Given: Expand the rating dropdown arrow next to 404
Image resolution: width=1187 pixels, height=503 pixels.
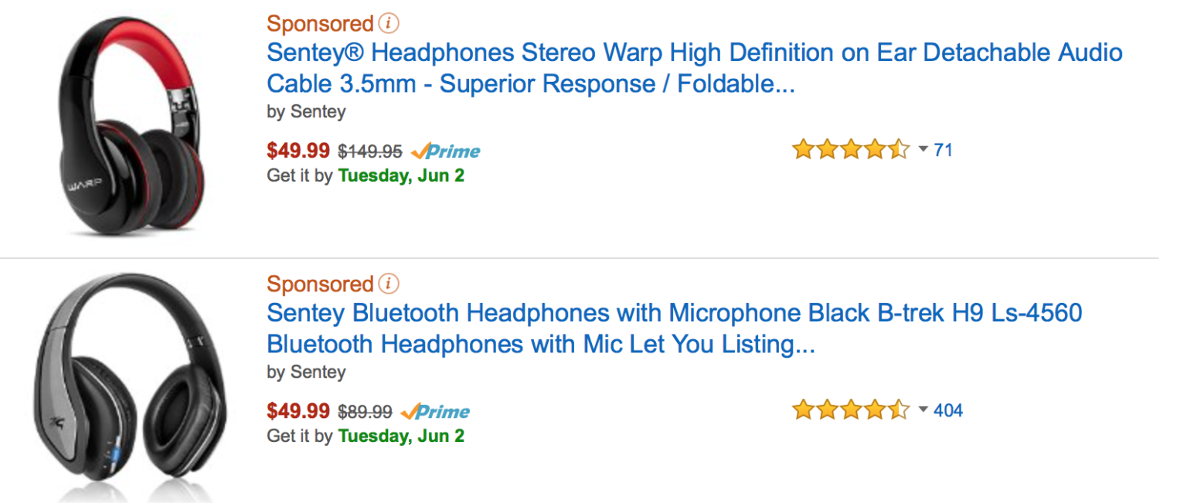Looking at the screenshot, I should 923,410.
